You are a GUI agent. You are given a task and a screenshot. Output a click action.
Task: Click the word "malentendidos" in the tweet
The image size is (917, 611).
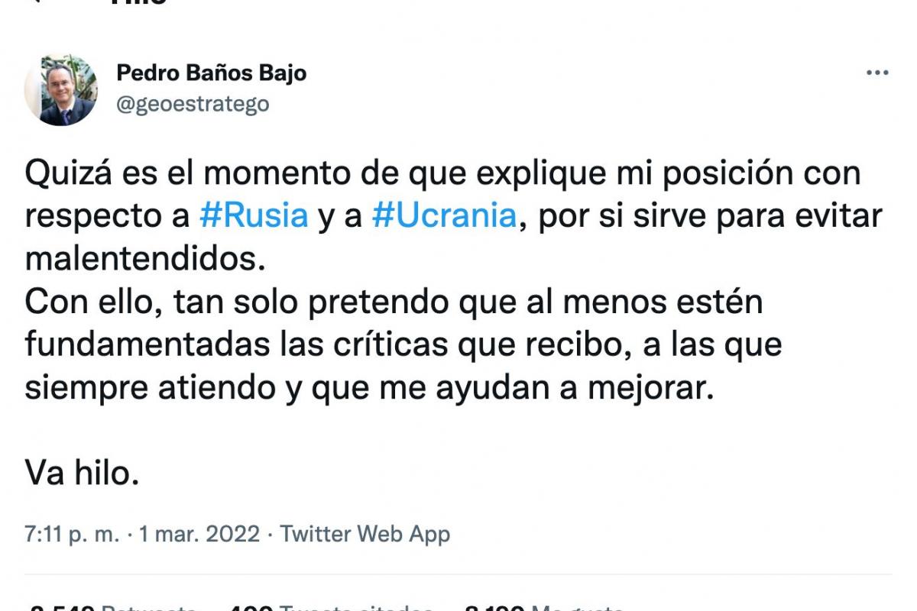click(144, 259)
